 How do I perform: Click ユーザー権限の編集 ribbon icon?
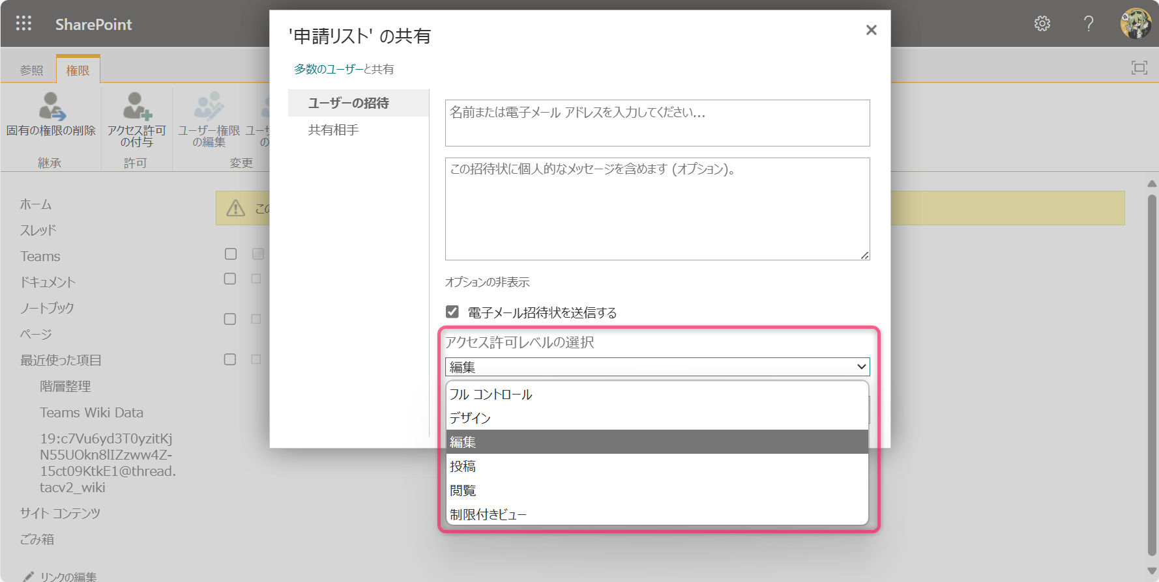click(x=209, y=107)
